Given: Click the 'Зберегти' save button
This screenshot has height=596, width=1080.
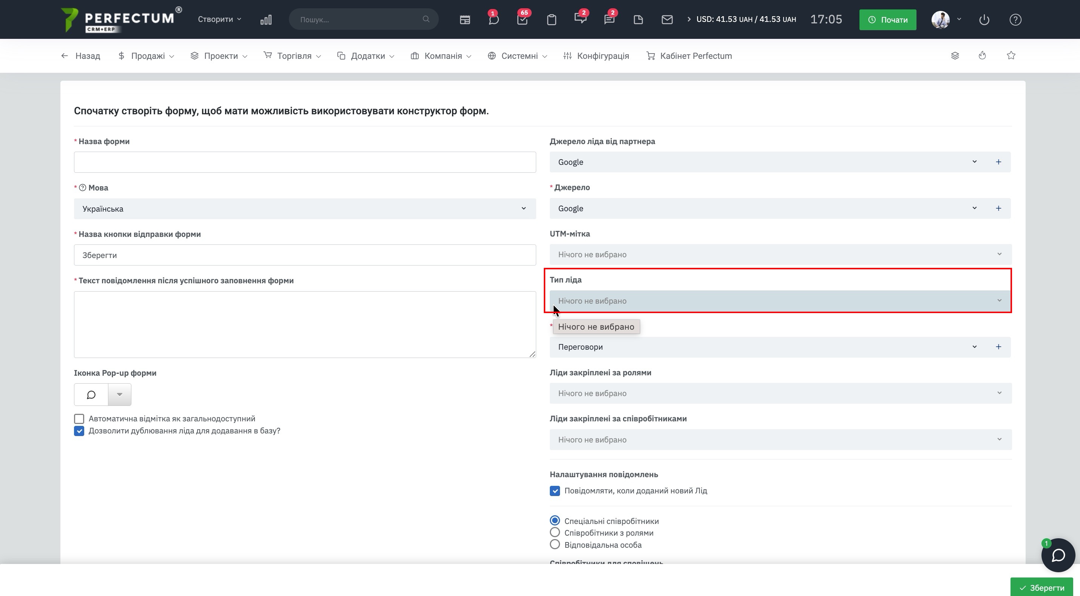Looking at the screenshot, I should 1042,588.
